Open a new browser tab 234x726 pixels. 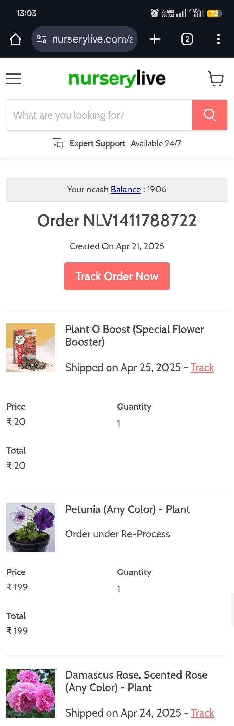coord(155,39)
